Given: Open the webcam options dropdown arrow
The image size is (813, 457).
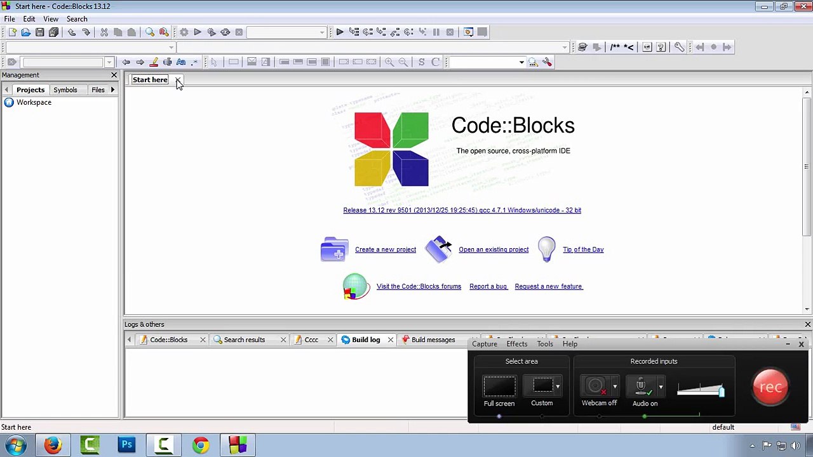Looking at the screenshot, I should pyautogui.click(x=615, y=386).
